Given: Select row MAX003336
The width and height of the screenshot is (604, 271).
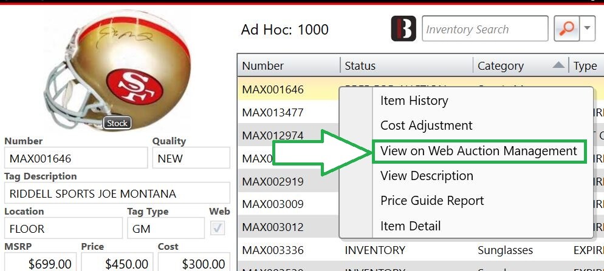Looking at the screenshot, I should click(x=420, y=250).
